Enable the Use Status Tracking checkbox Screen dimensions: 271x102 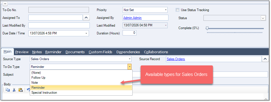click(177, 10)
